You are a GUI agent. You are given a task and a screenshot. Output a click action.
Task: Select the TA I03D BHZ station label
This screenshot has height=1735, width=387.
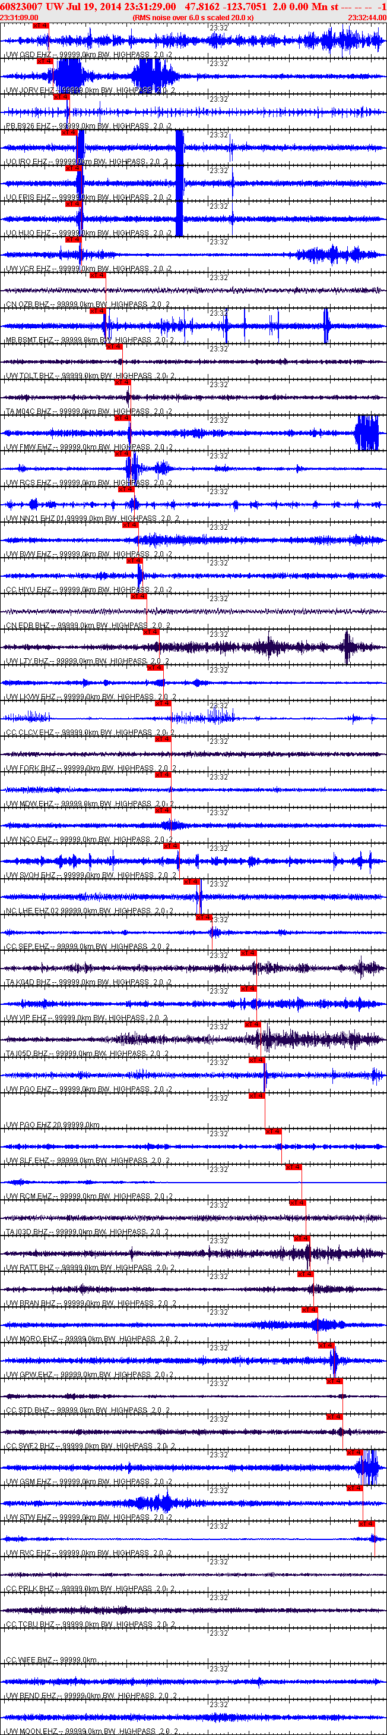tap(87, 1233)
